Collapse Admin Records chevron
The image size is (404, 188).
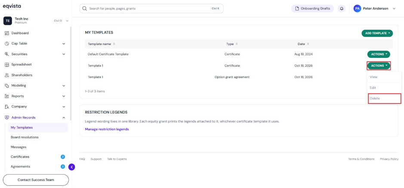click(64, 117)
